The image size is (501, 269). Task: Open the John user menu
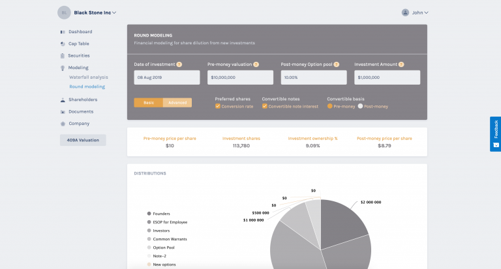pyautogui.click(x=416, y=12)
